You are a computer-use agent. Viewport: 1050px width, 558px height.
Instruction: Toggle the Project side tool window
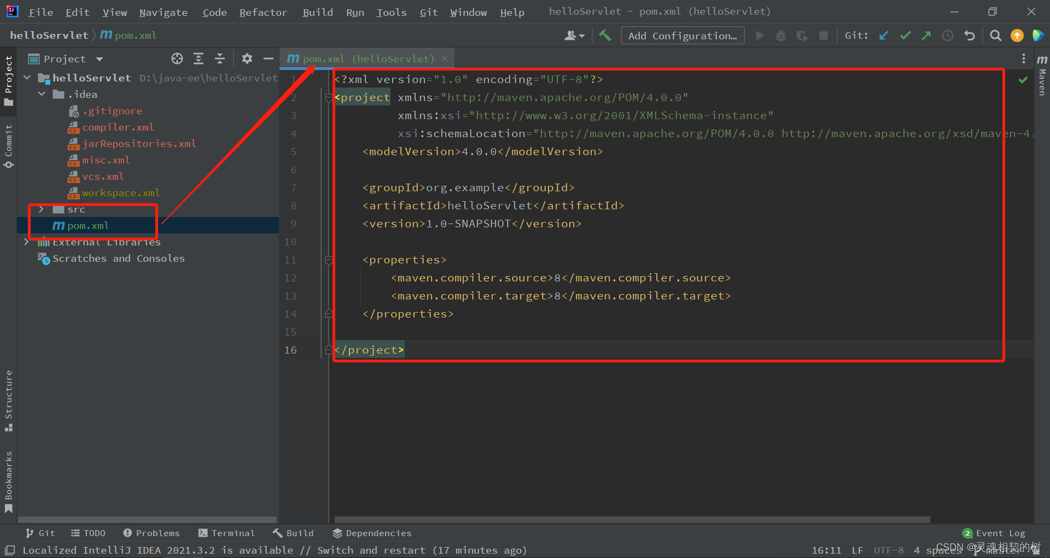pyautogui.click(x=8, y=81)
